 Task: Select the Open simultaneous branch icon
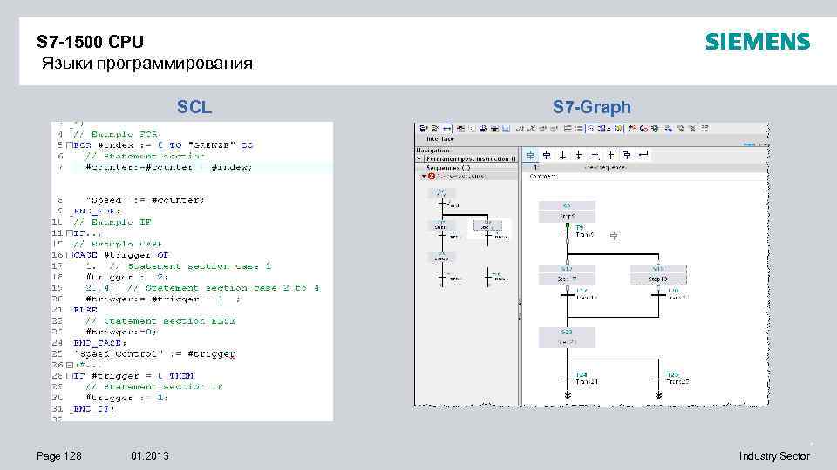tap(627, 155)
